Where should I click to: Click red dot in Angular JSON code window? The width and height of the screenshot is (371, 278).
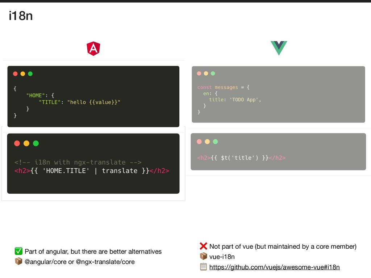point(15,74)
